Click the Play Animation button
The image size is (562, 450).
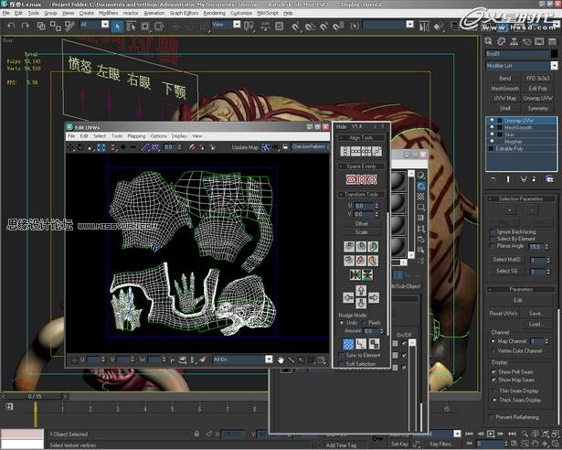pyautogui.click(x=491, y=434)
